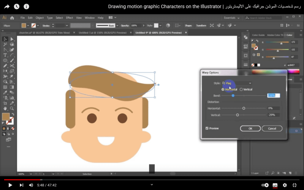Choose the Reflect tool
304x190 pixels.
tap(5, 71)
